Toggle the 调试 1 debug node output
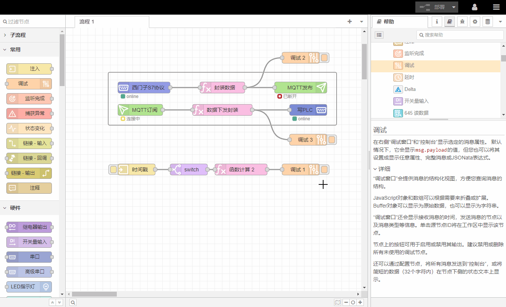The width and height of the screenshot is (506, 307). pos(324,170)
